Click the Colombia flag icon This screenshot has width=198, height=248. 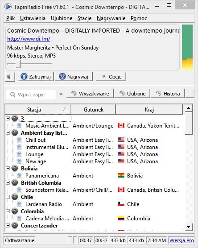coord(121,219)
